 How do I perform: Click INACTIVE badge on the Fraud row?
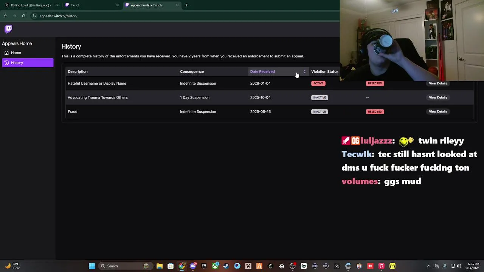tap(320, 111)
